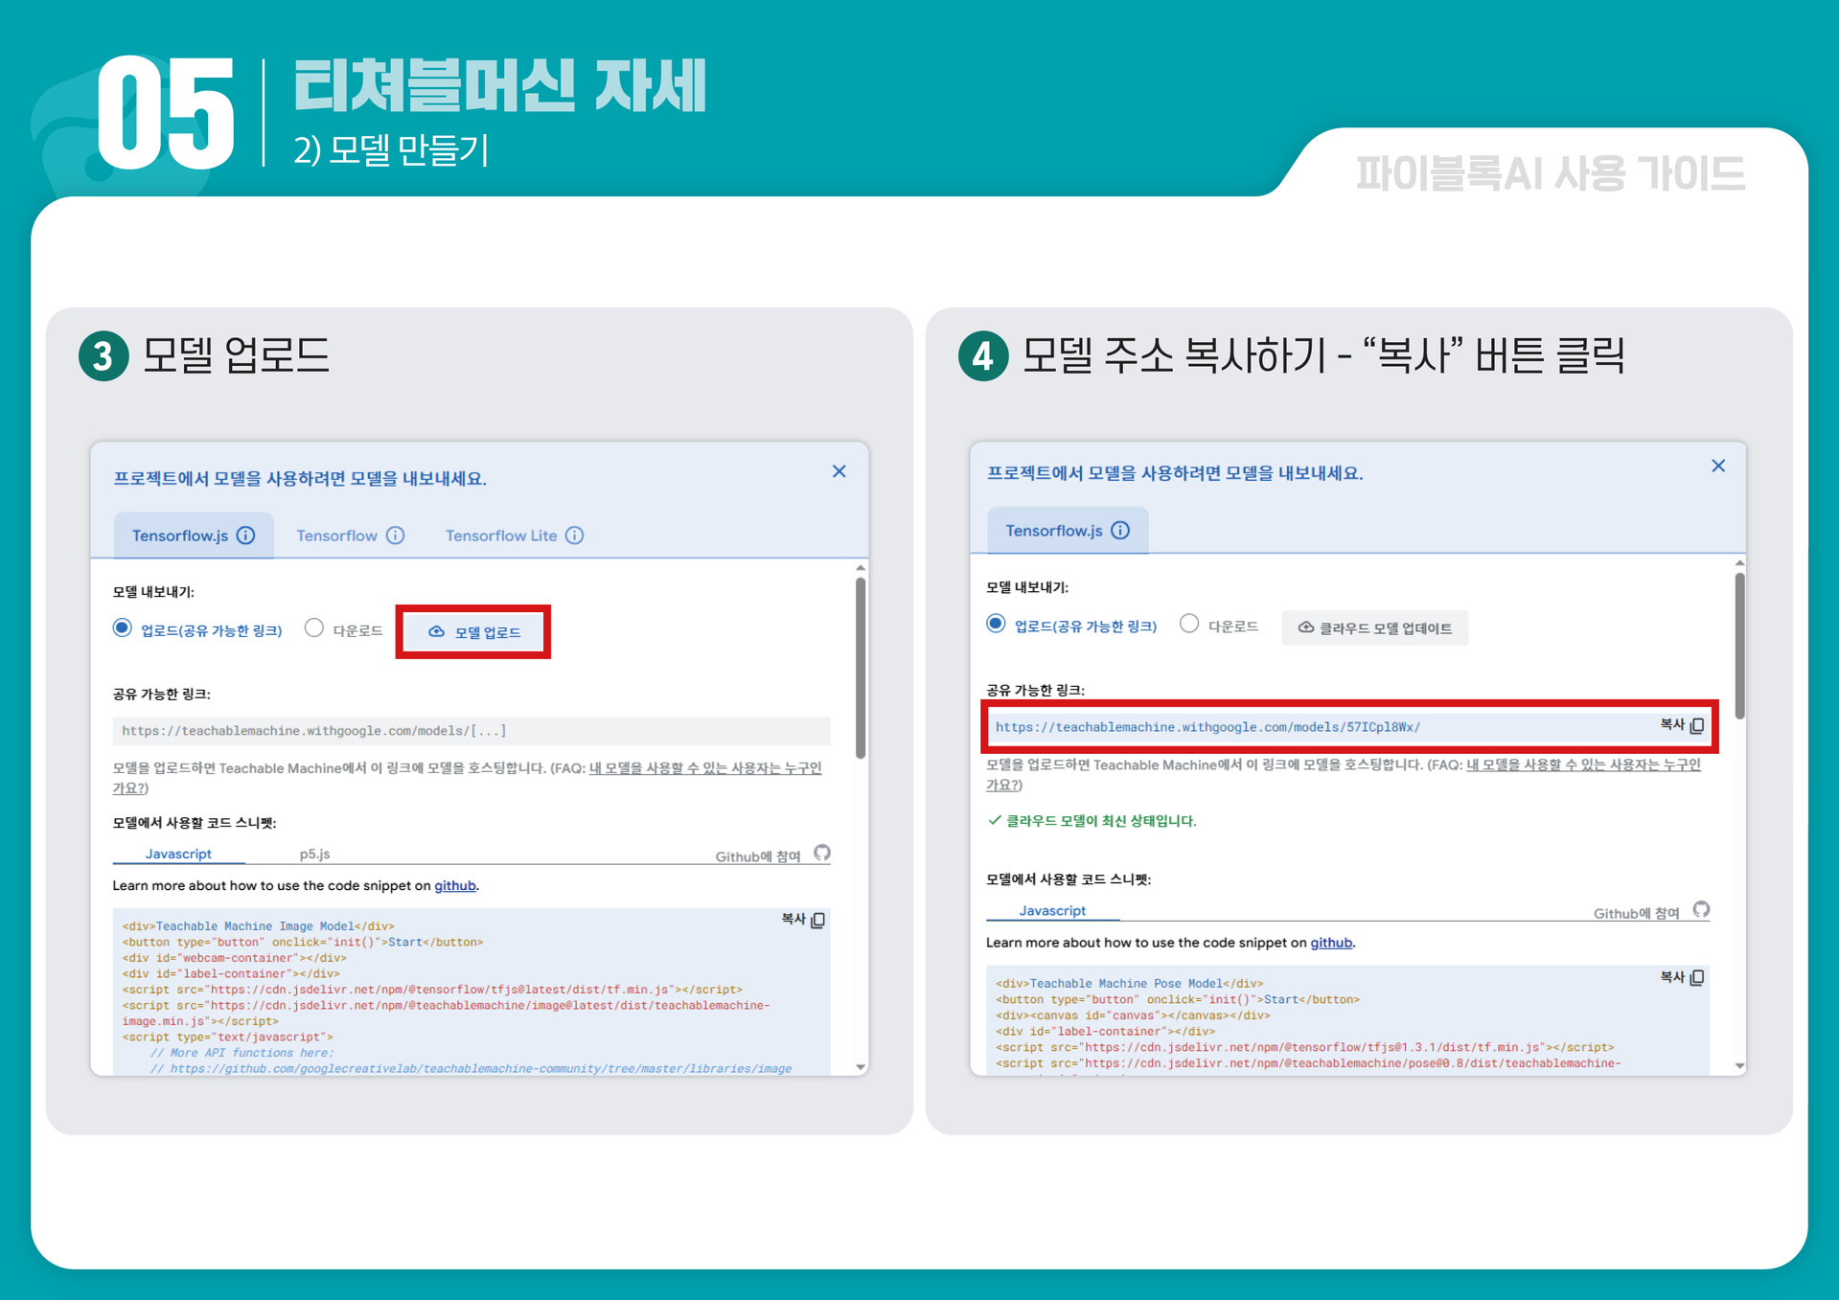Image resolution: width=1839 pixels, height=1300 pixels.
Task: Click the code snippet area in left dialog
Action: (471, 992)
